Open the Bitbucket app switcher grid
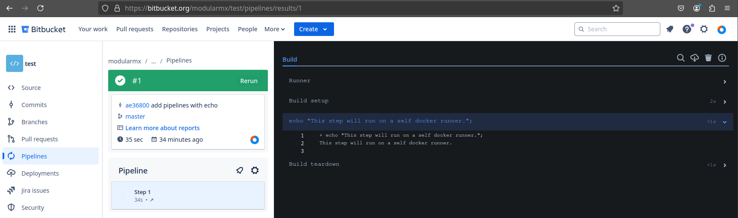Screen dimensions: 738x218 12,29
